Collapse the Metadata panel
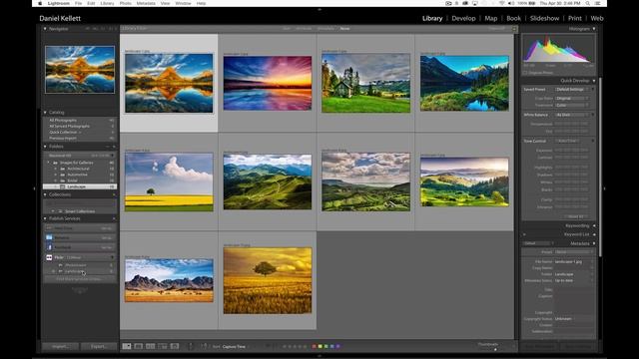 [594, 243]
